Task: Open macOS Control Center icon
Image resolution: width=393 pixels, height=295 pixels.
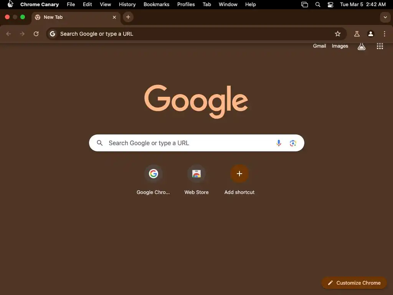Action: click(x=330, y=5)
